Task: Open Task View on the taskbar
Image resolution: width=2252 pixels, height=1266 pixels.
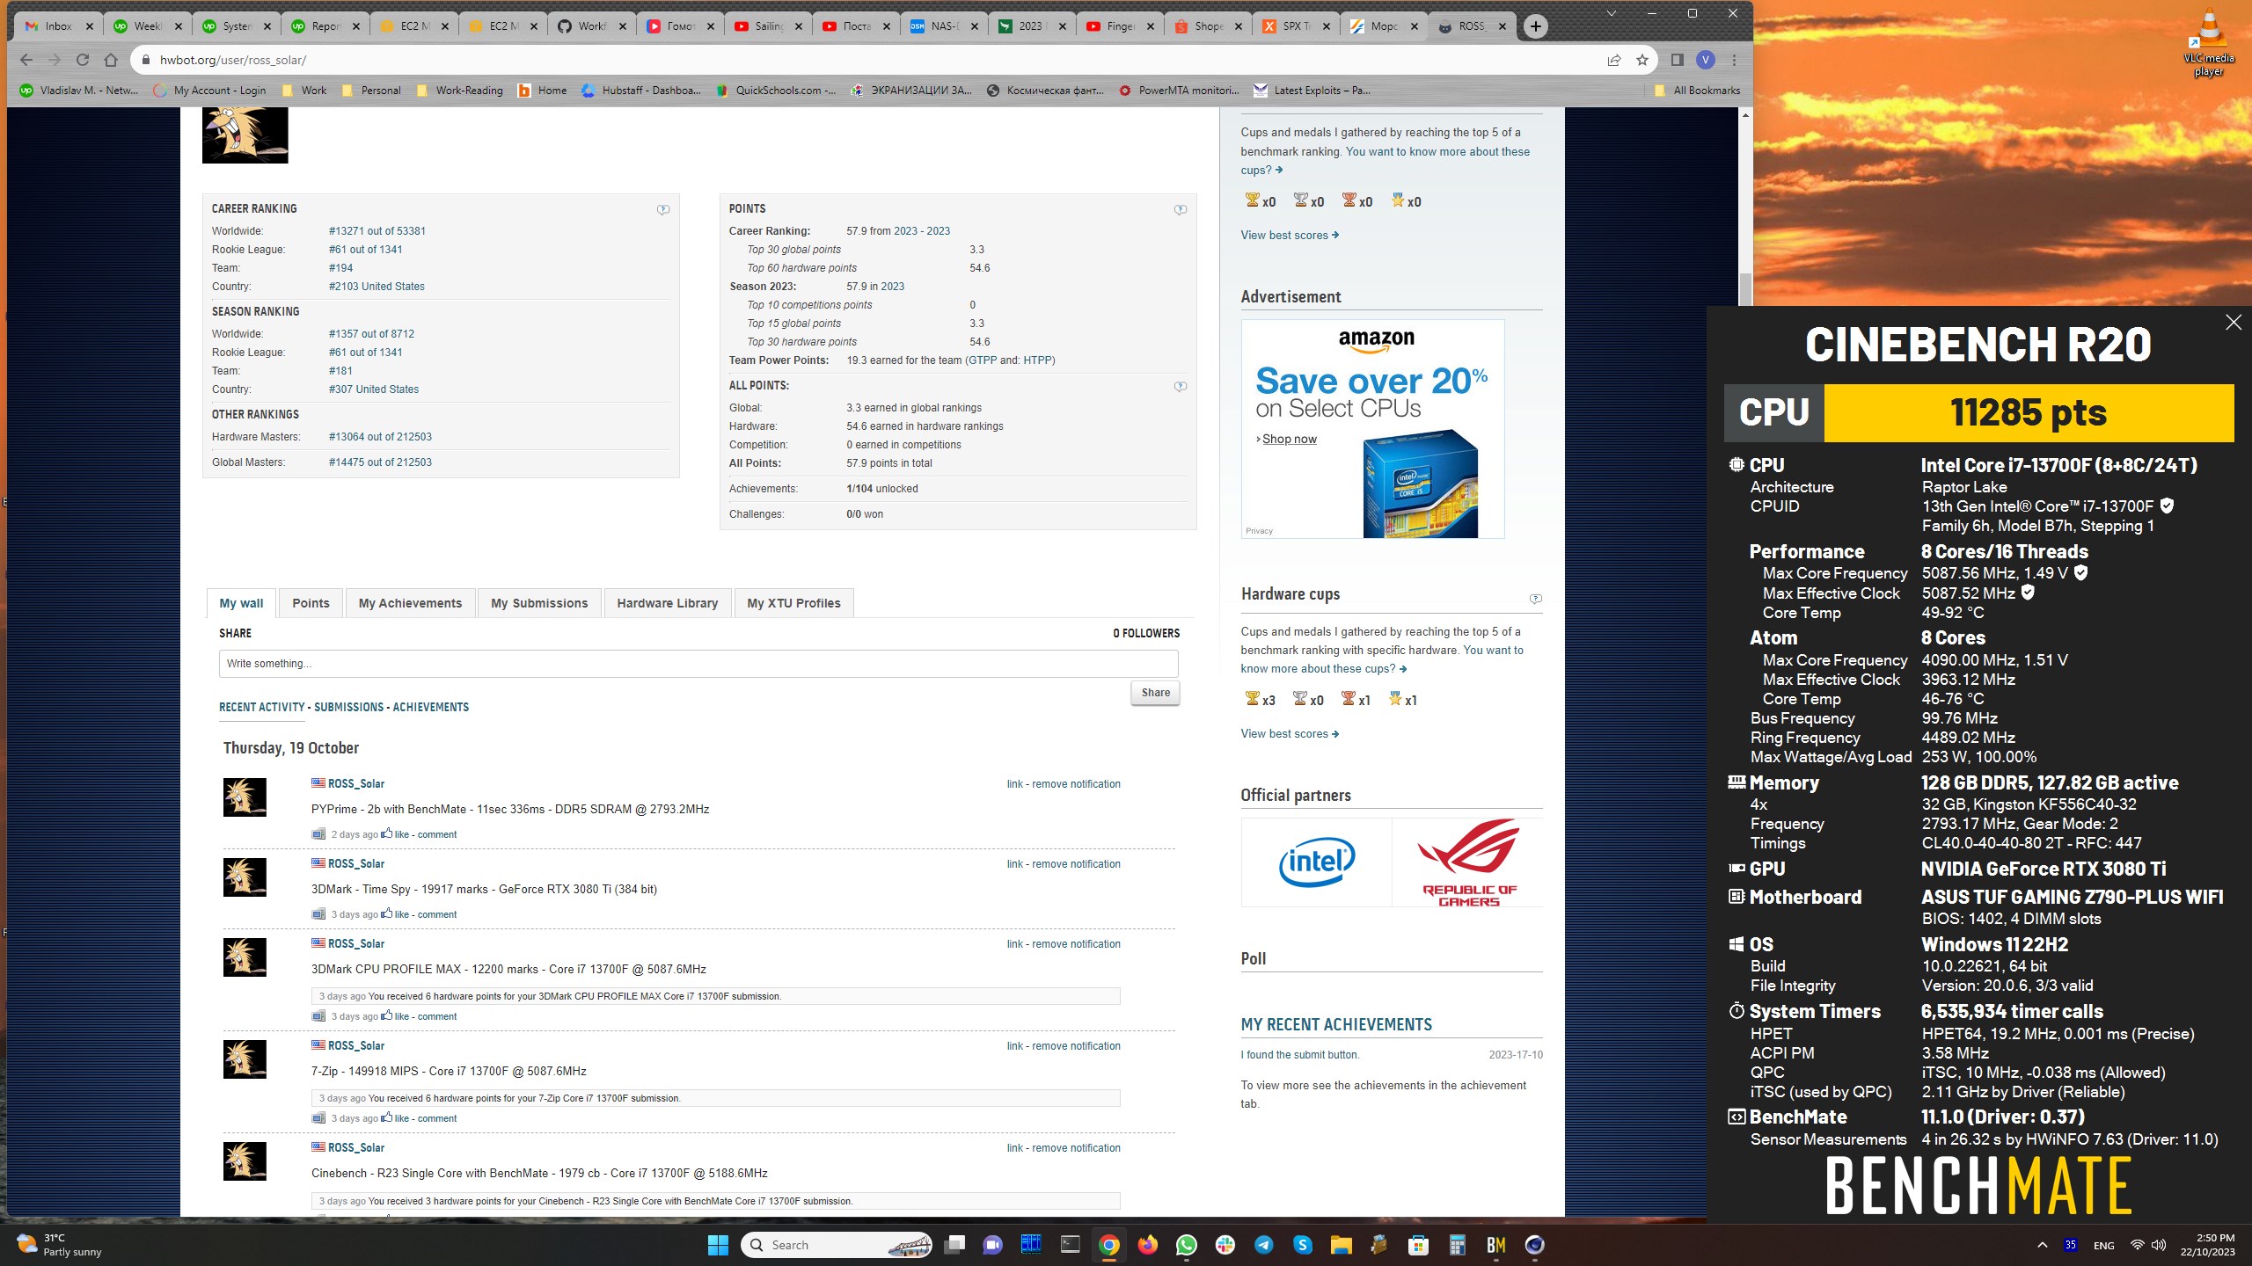Action: point(954,1245)
